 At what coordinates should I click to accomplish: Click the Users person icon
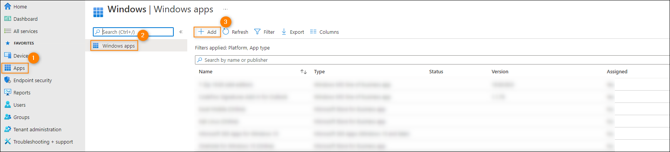click(8, 104)
